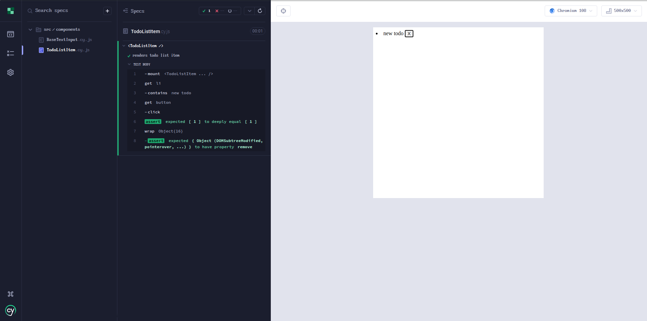647x321 pixels.
Task: Collapse the TEST BODY section
Action: [129, 64]
